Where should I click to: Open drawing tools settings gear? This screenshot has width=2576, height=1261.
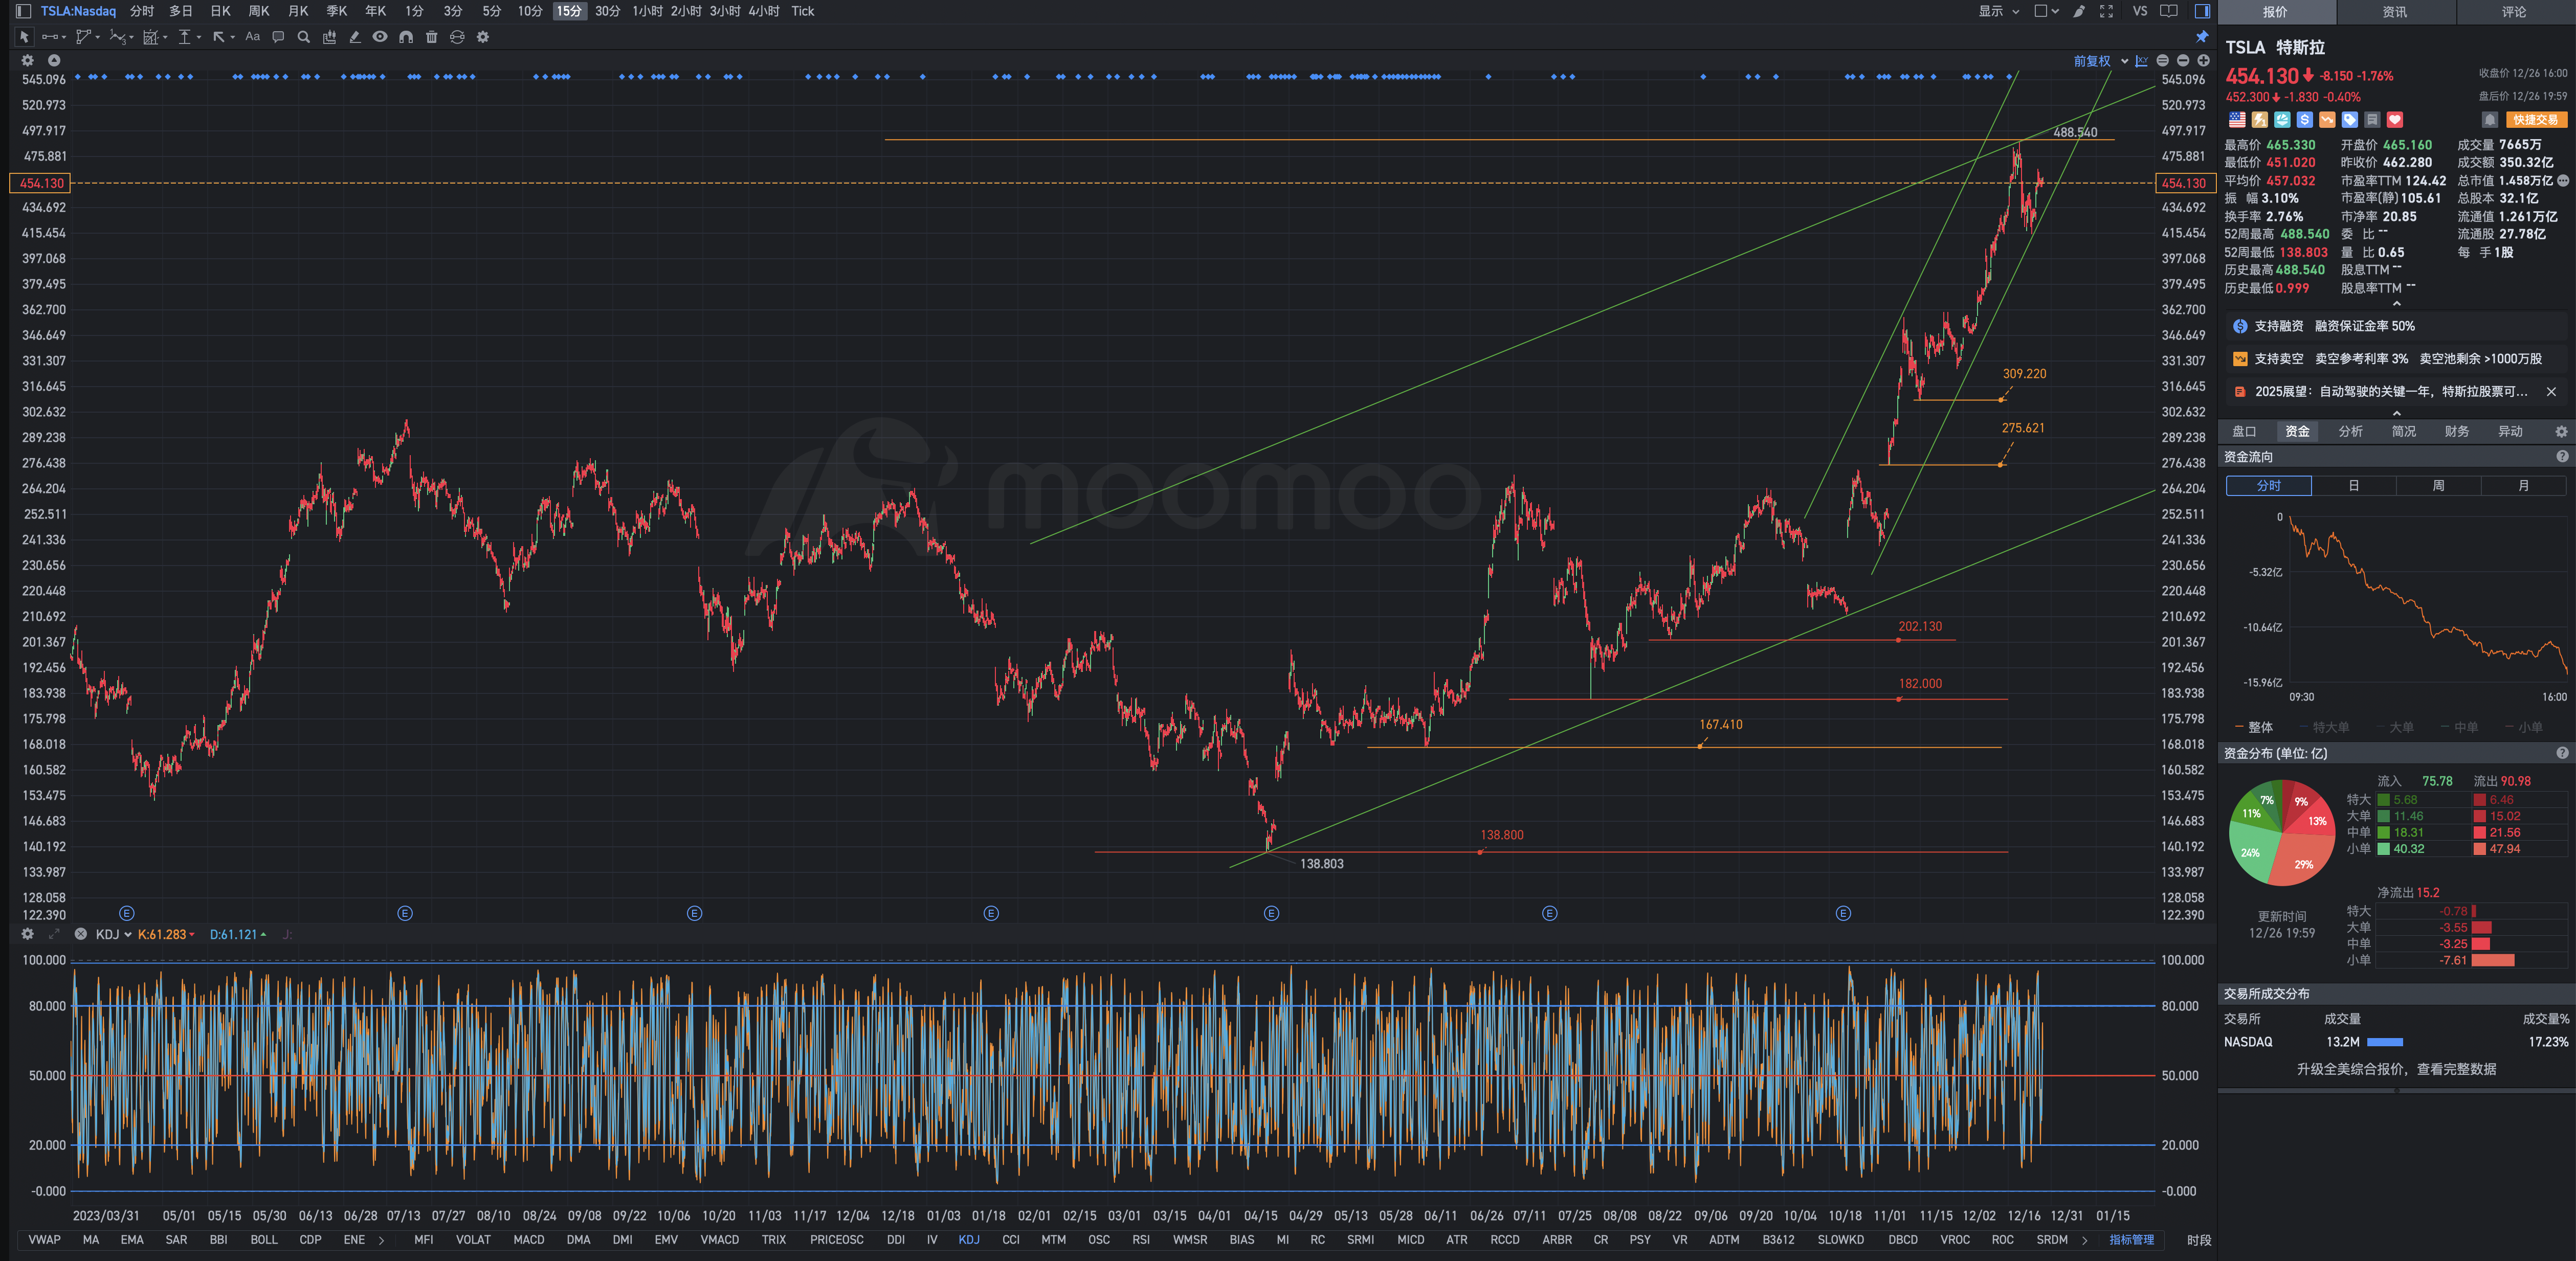(x=483, y=37)
